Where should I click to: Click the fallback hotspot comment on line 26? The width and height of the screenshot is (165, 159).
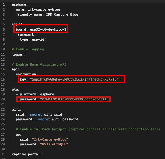(x=88, y=129)
